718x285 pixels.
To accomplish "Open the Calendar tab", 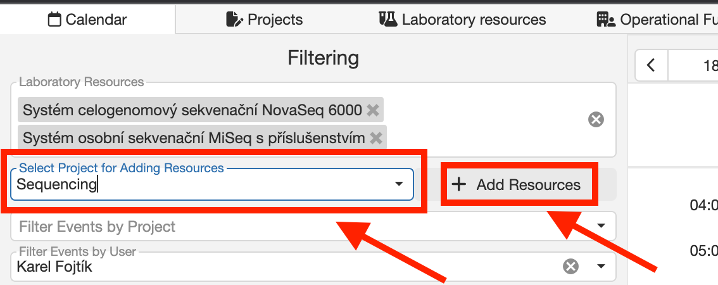I will click(x=87, y=20).
